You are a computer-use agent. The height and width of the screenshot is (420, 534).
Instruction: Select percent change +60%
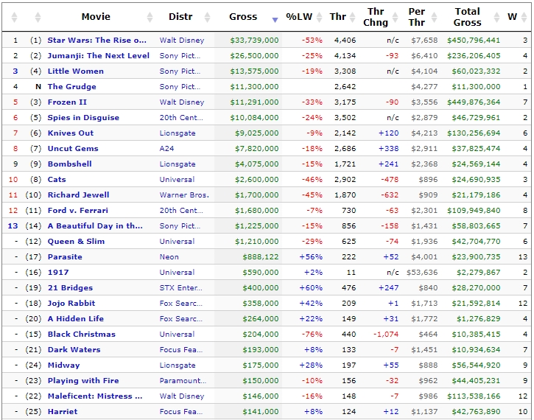[x=311, y=288]
